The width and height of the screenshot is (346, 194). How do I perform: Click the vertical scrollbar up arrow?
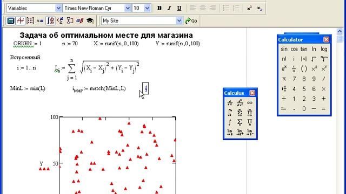coord(340,31)
